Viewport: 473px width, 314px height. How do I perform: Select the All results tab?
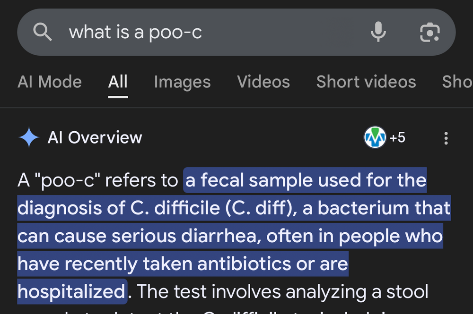click(x=118, y=82)
